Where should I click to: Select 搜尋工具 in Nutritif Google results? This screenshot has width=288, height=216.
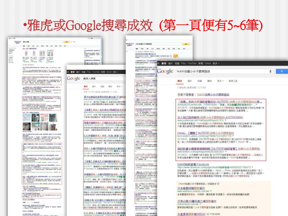pyautogui.click(x=233, y=81)
